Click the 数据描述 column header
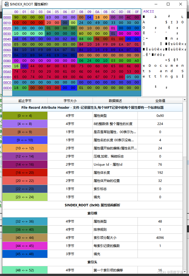This screenshot has height=276, width=189. click(x=115, y=101)
